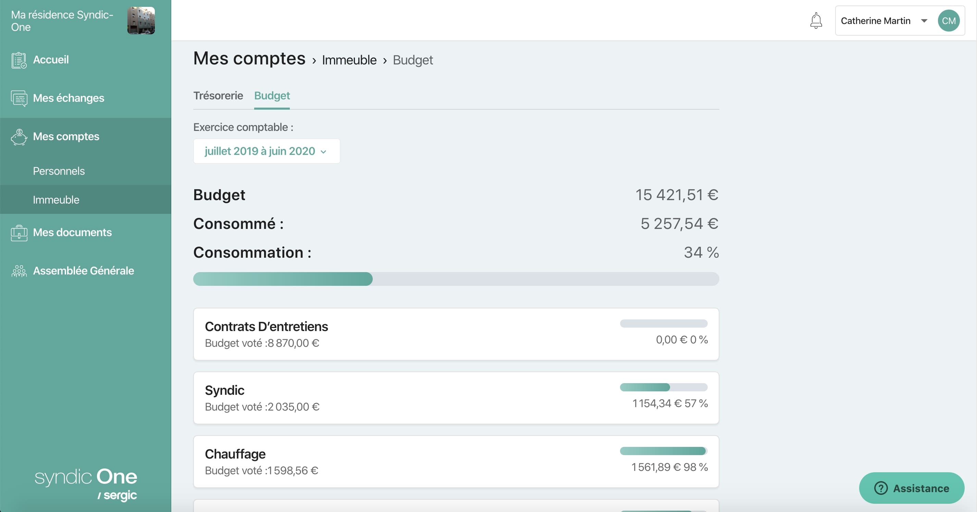Screen dimensions: 977x512
Task: Click the CM user avatar
Action: [949, 21]
